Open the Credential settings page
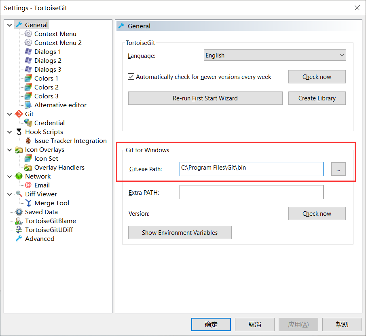Viewport: 366px width, 336px height. [49, 123]
